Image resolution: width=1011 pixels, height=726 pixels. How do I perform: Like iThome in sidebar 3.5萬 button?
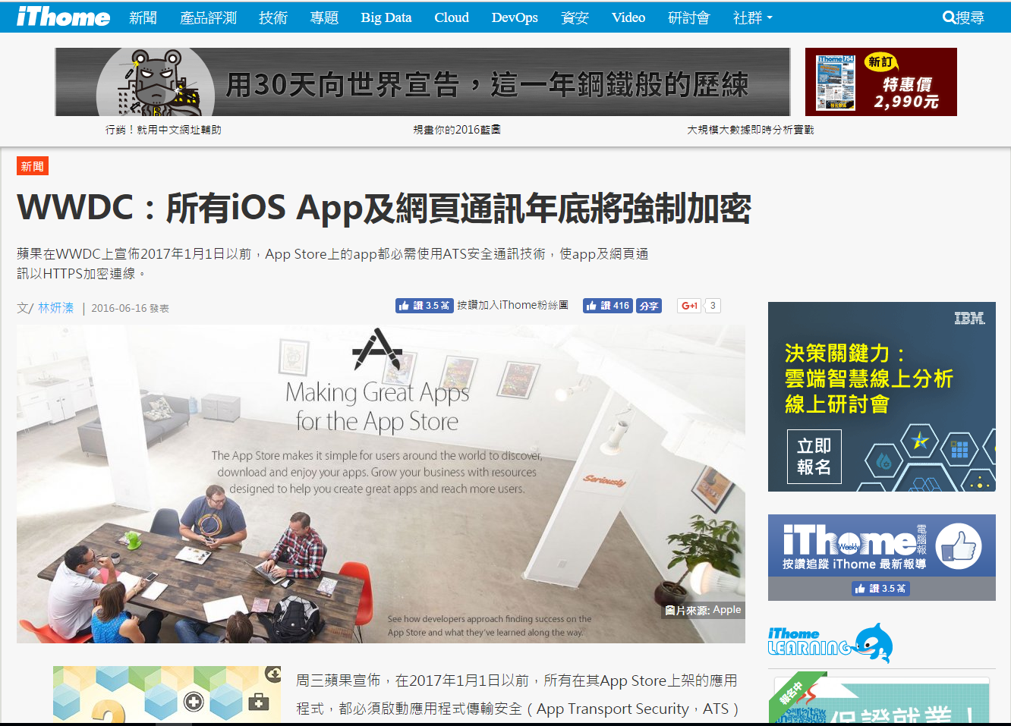click(880, 589)
